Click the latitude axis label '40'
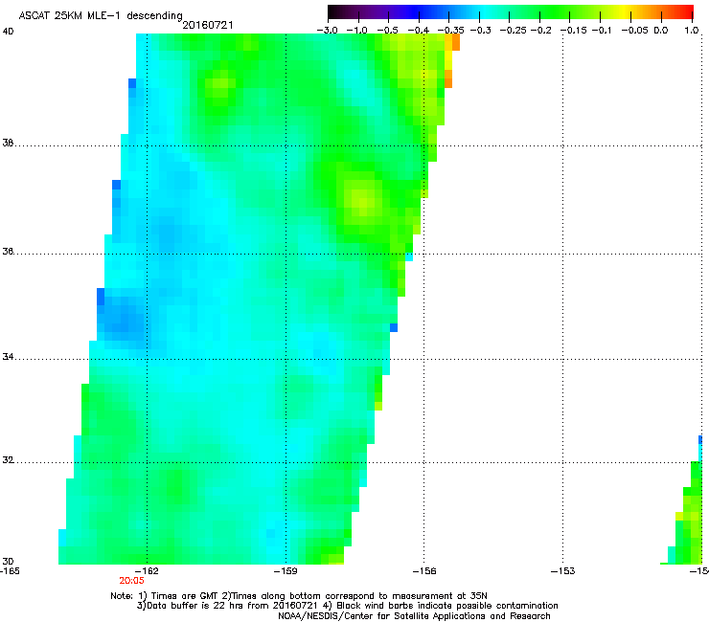The height and width of the screenshot is (622, 709). [8, 32]
